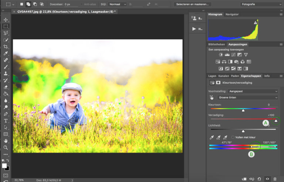
Task: Delete the adjustment layer with trash icon
Action: (x=275, y=179)
